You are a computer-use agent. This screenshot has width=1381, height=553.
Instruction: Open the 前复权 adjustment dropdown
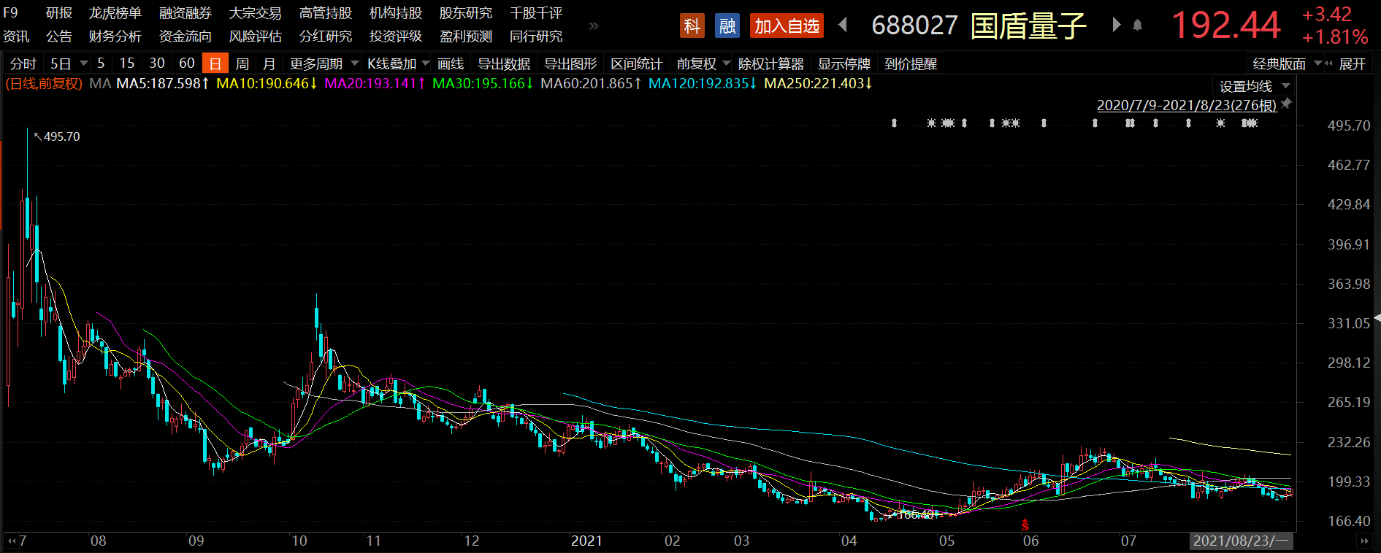point(703,64)
